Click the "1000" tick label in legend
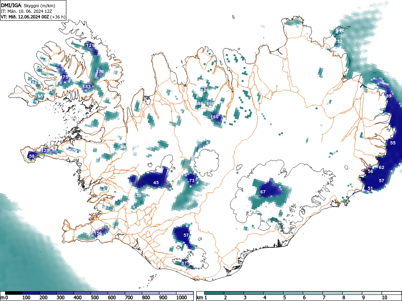This screenshot has height=301, width=402. [x=182, y=298]
